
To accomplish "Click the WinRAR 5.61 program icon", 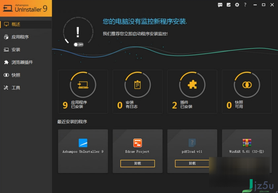I will (x=247, y=143).
